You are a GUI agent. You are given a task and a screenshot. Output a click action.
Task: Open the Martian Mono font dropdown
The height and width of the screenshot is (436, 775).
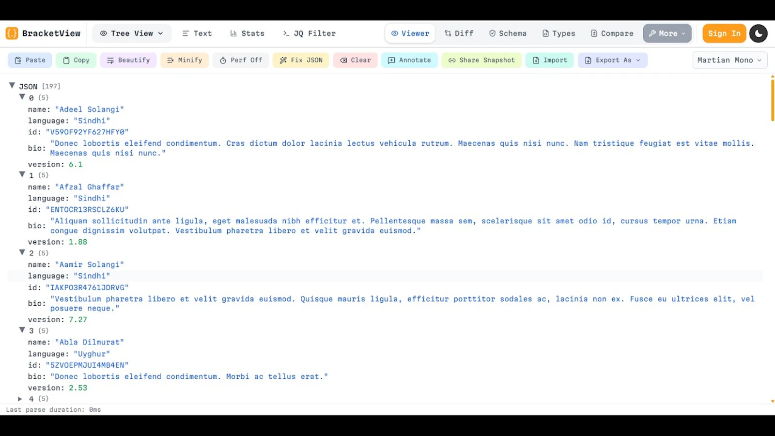(729, 60)
